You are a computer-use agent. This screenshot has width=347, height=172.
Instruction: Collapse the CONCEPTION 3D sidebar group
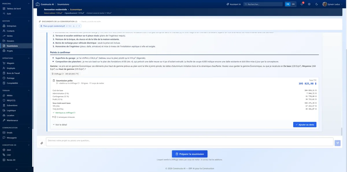pos(29,145)
